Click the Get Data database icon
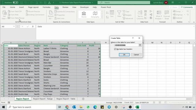 (5, 13)
